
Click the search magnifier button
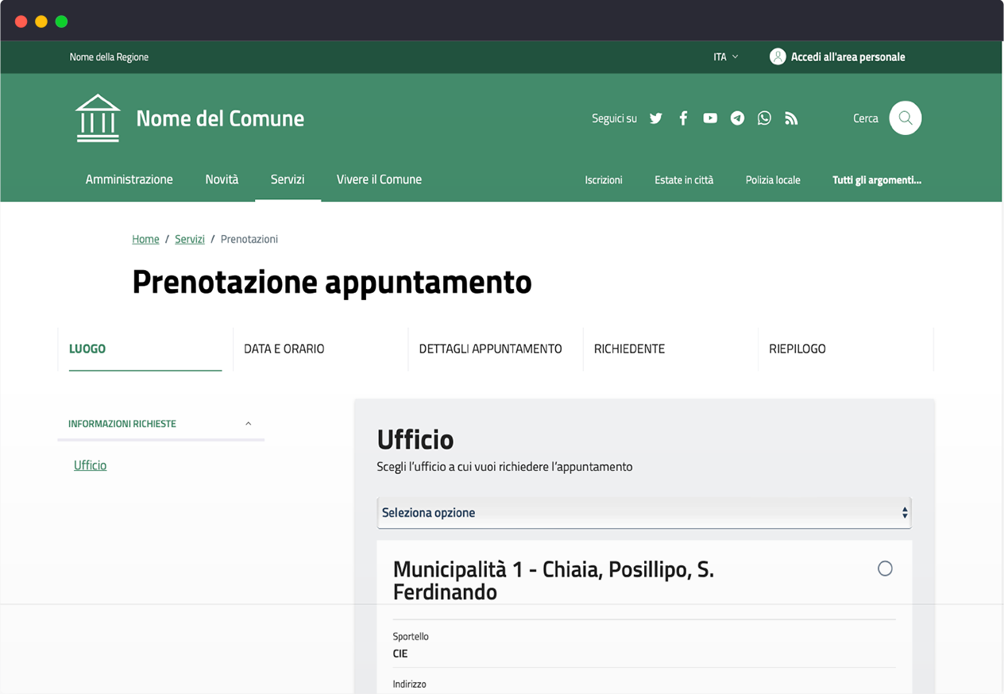(x=906, y=118)
